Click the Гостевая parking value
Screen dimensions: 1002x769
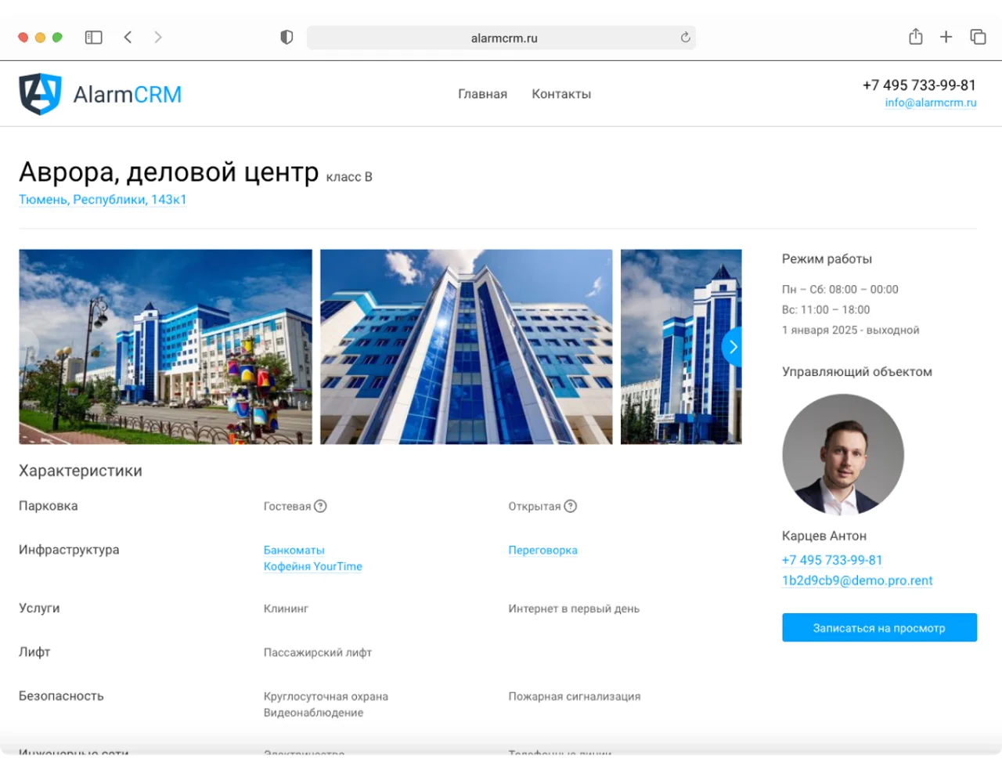point(287,507)
